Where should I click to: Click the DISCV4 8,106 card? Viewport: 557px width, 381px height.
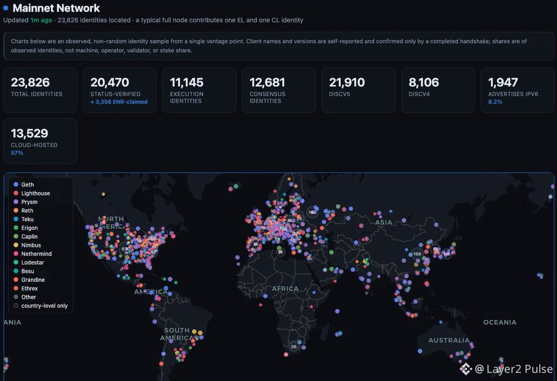click(x=438, y=90)
